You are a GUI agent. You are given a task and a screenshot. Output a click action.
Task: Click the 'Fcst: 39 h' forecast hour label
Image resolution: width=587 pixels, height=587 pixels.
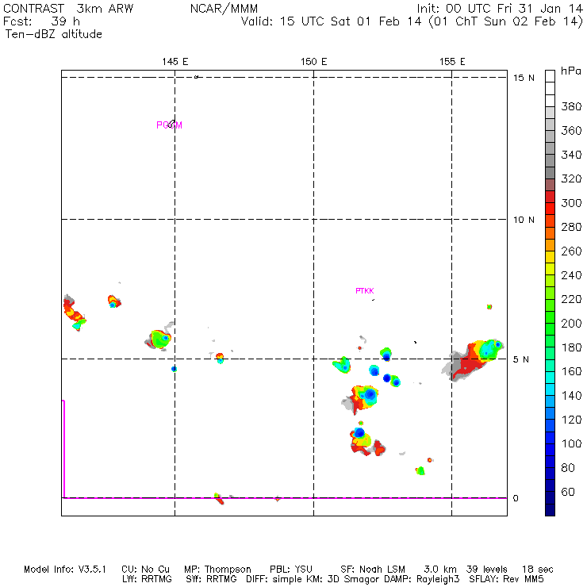pos(41,21)
